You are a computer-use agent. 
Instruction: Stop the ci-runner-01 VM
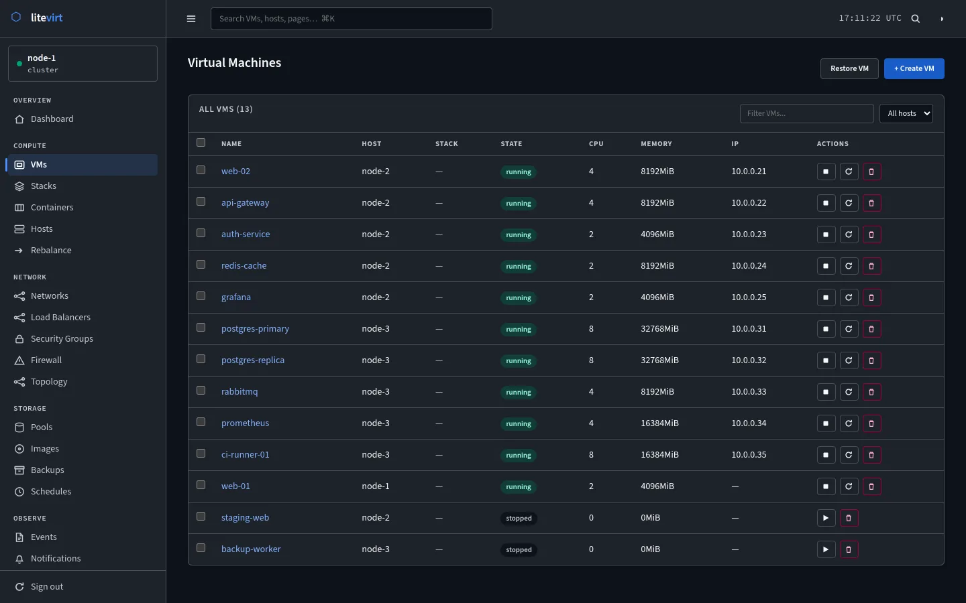[826, 455]
